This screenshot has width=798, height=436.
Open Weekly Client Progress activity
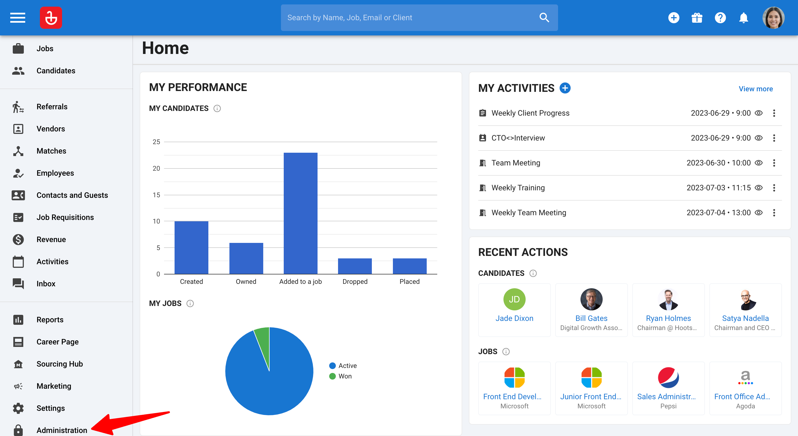[530, 113]
